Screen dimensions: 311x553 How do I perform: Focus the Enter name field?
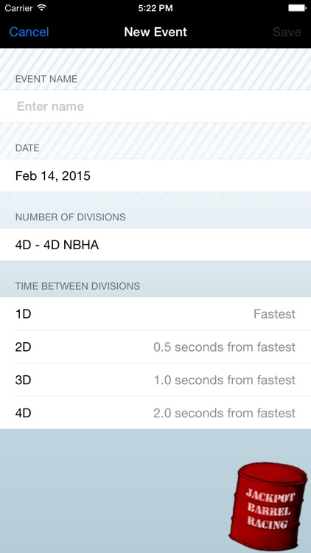point(155,106)
